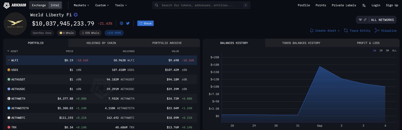Switch to Holdings By Chain tab
The height and width of the screenshot is (130, 402).
[101, 43]
